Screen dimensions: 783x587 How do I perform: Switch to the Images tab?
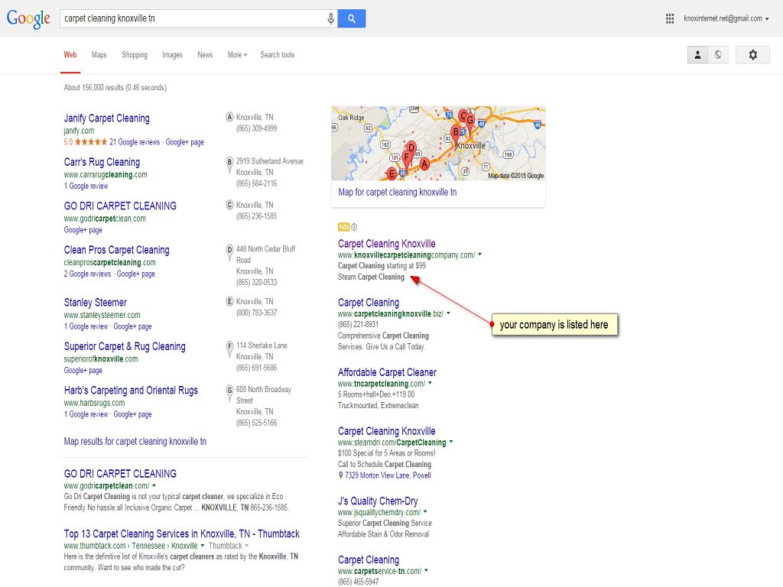[172, 54]
